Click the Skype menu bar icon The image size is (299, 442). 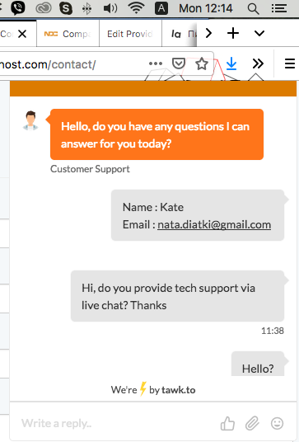(x=66, y=8)
